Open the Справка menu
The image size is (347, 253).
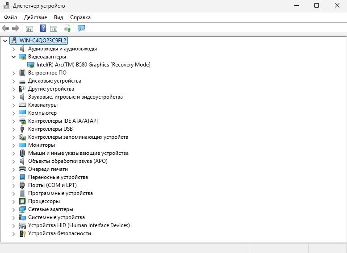80,17
